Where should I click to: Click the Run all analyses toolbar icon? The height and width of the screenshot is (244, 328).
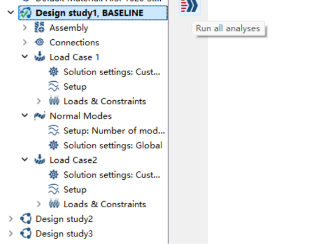189,6
